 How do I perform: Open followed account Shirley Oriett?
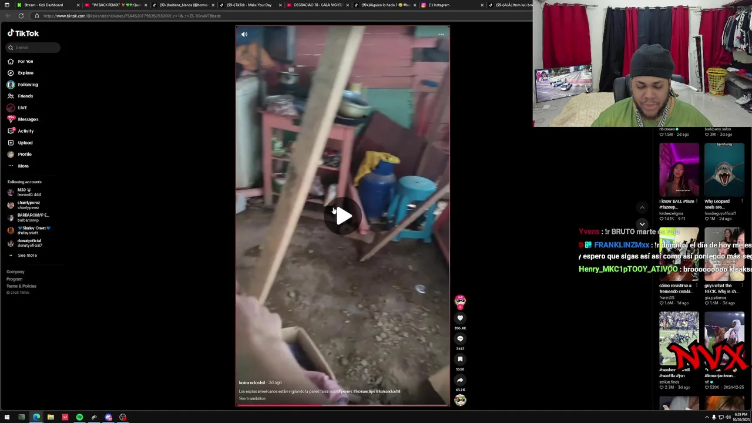pos(28,230)
